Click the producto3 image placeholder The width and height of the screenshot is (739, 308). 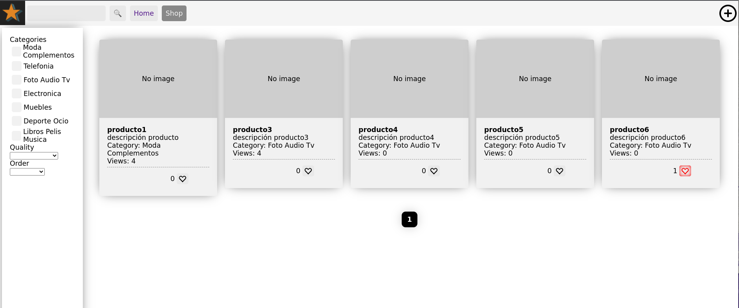[284, 78]
